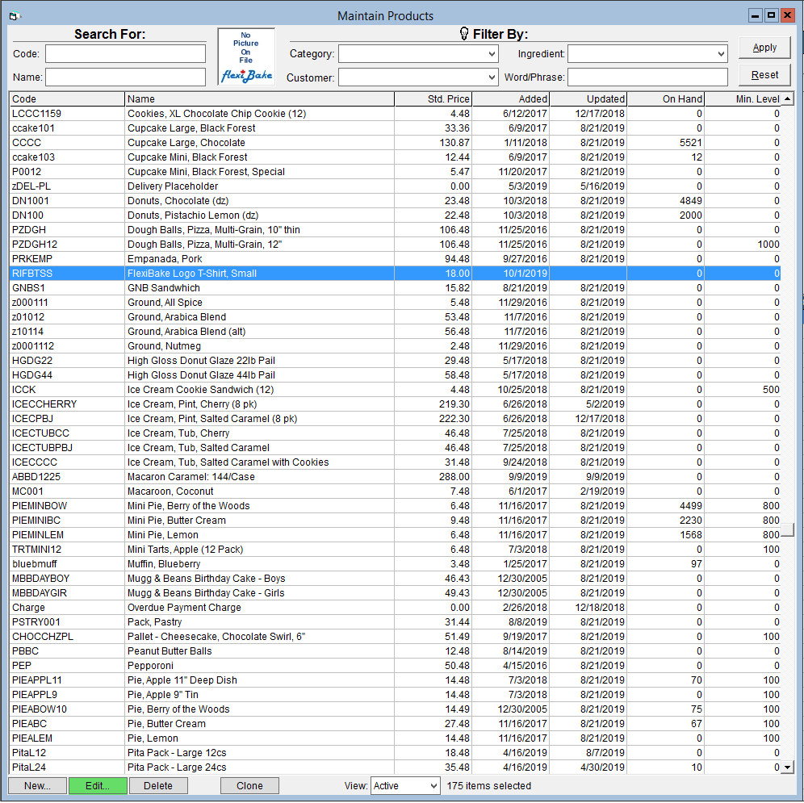This screenshot has width=804, height=803.
Task: Click the scrollbar up arrow
Action: coord(788,99)
